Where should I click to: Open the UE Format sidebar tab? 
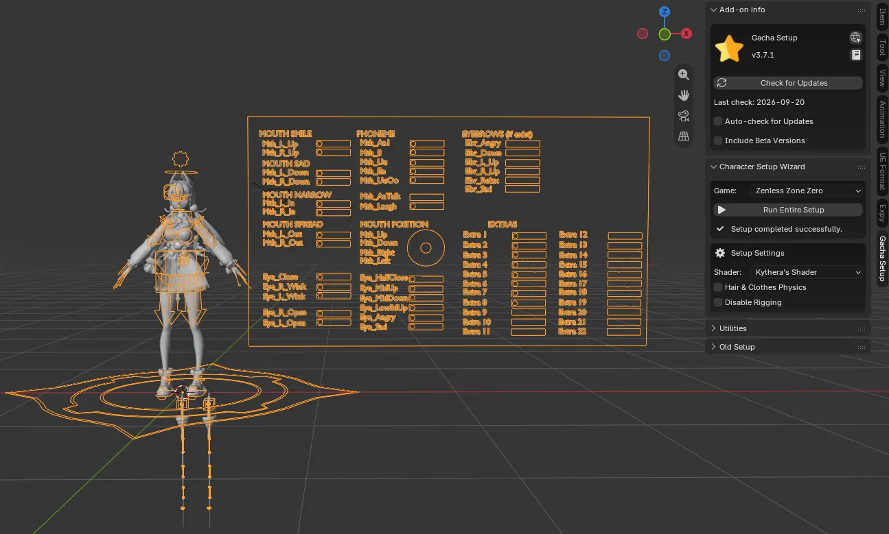coord(882,171)
